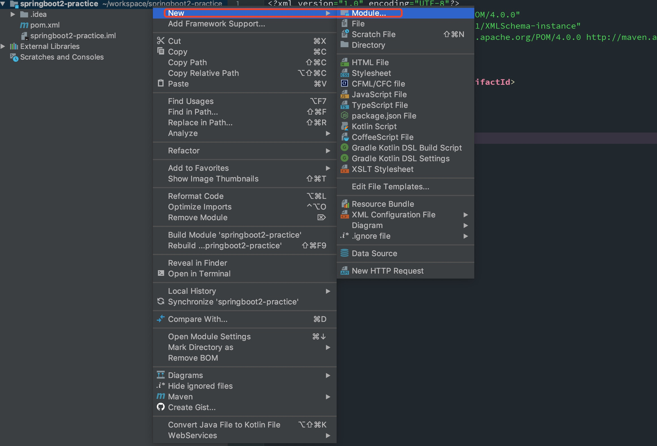Click the Kotlin Script file icon
Viewport: 657px width, 446px height.
344,126
